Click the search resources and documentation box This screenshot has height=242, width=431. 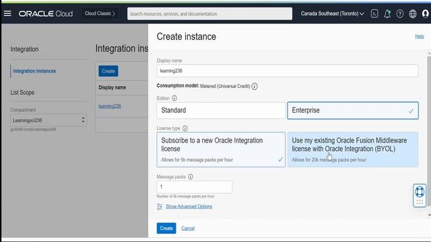coord(209,13)
